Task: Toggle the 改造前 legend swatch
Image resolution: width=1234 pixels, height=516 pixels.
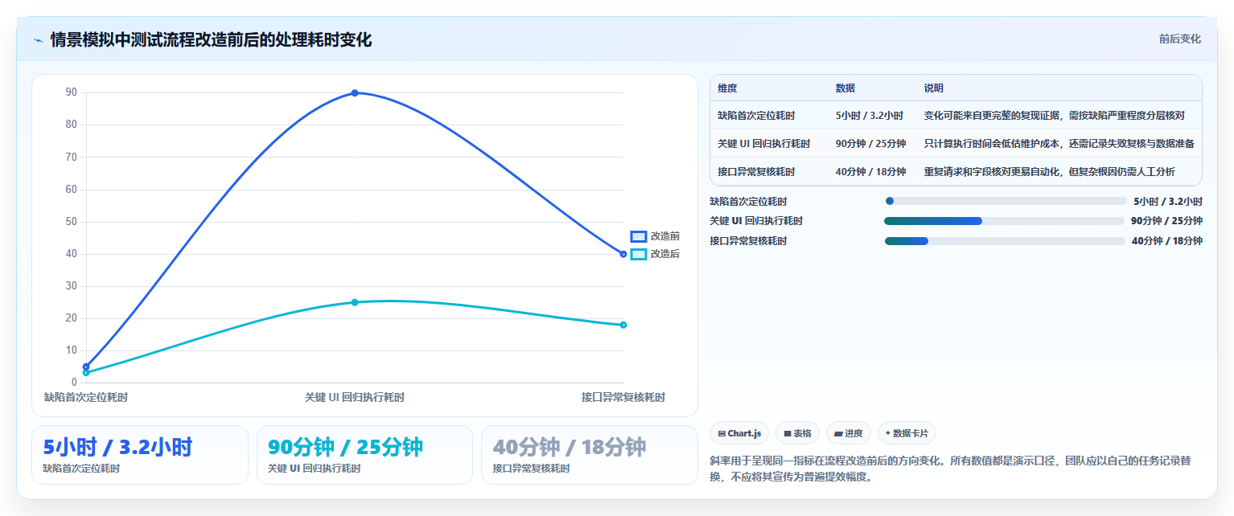Action: click(x=639, y=236)
